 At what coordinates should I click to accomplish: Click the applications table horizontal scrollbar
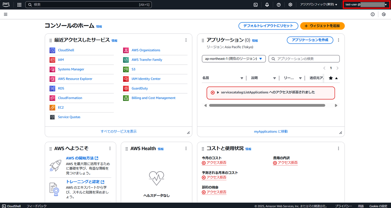[267, 106]
